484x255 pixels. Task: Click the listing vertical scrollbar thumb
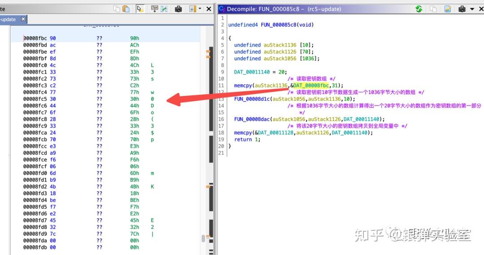click(203, 239)
